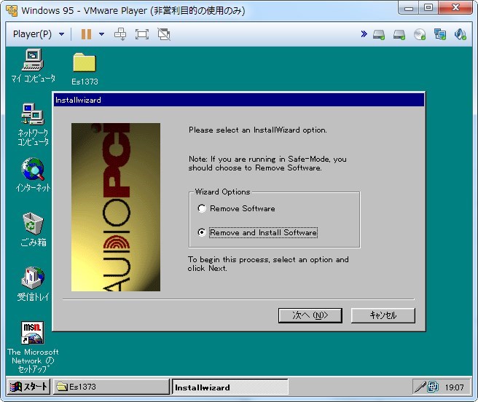Select the ネットワーク コンピュータ desktop icon
This screenshot has height=402, width=478.
click(x=33, y=125)
